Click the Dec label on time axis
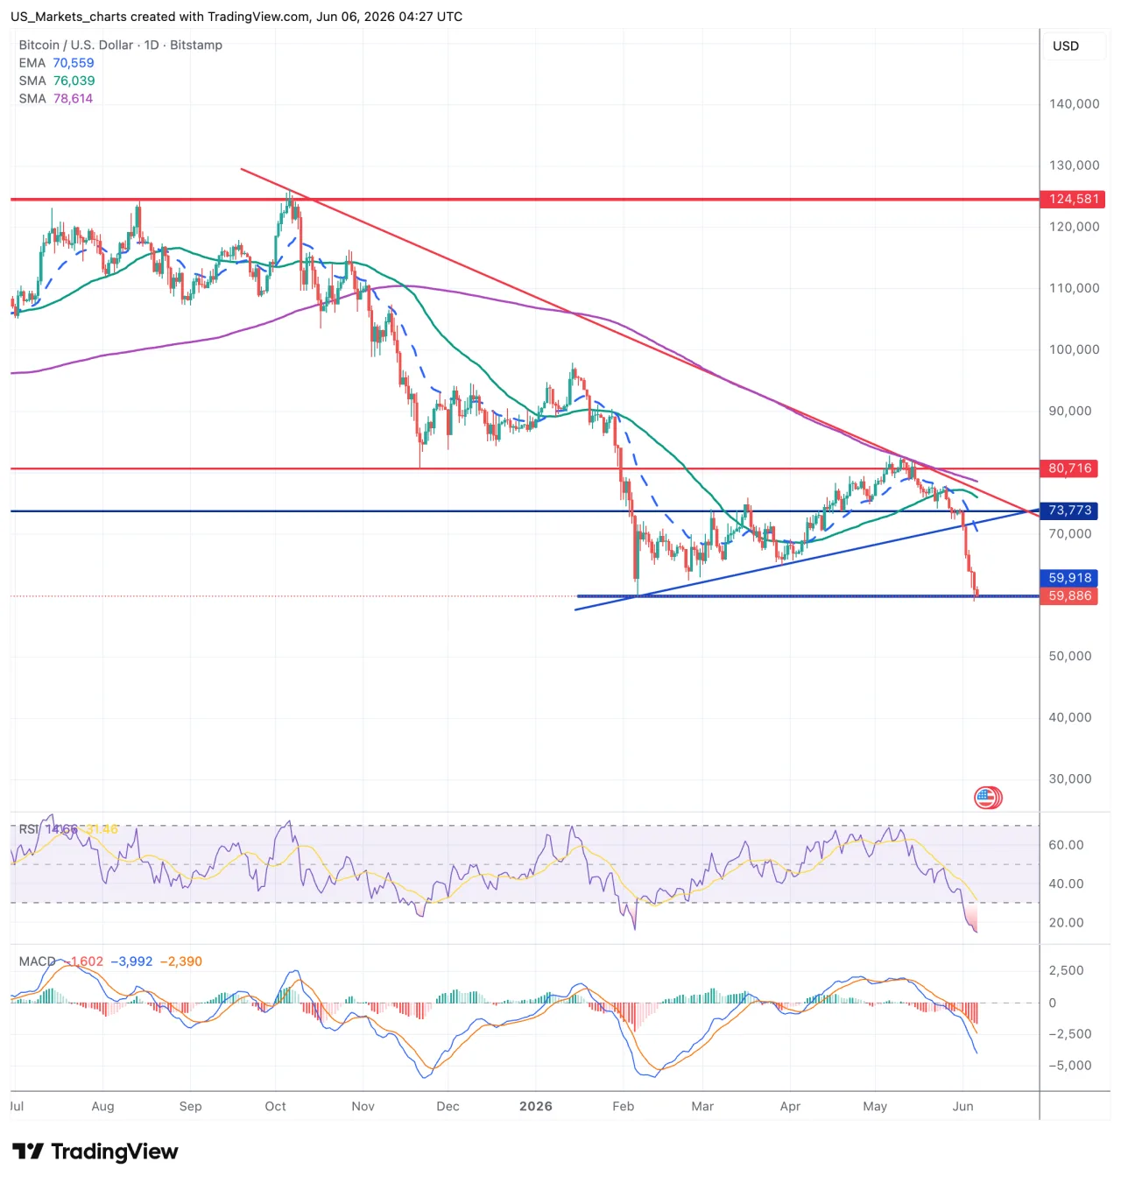This screenshot has width=1121, height=1183. click(x=448, y=1106)
